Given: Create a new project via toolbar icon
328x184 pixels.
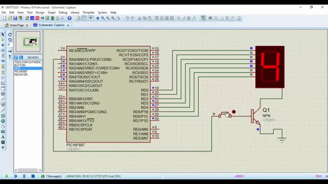Looking at the screenshot, I should tap(5, 18).
